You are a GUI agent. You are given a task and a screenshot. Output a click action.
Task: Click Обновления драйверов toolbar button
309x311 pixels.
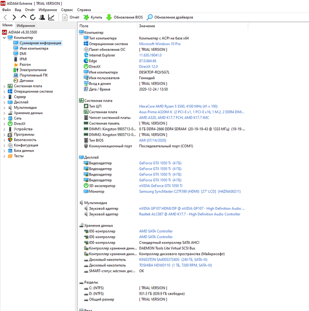point(170,17)
